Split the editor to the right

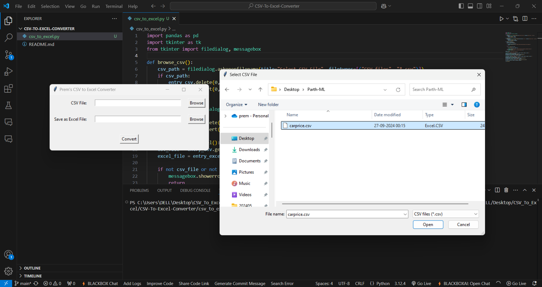(x=525, y=19)
